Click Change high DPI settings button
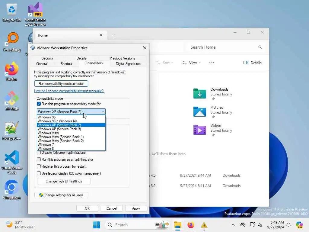The width and height of the screenshot is (309, 232). 64,181
